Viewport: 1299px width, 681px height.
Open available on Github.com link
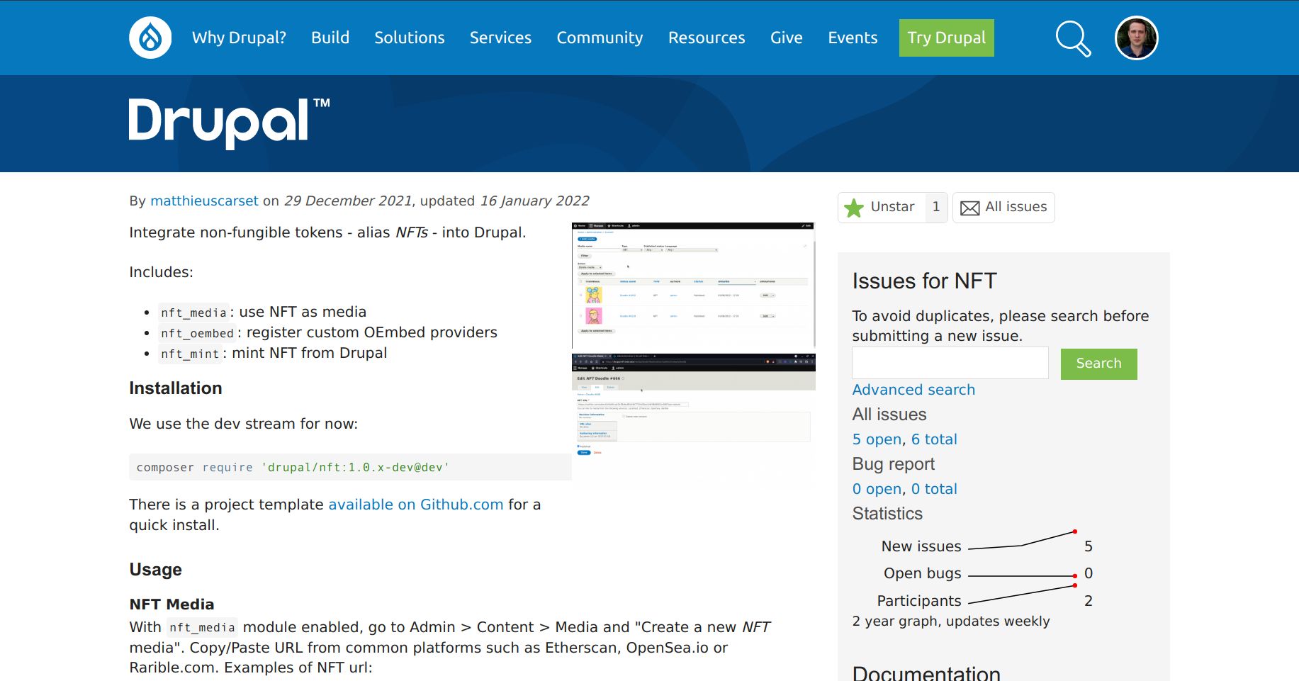[x=416, y=505]
